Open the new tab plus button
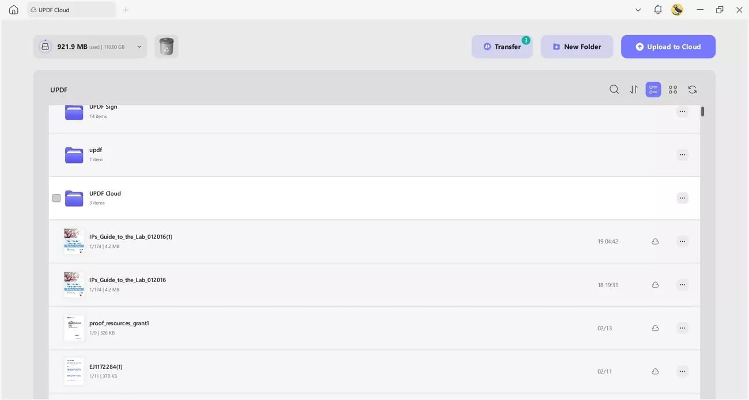This screenshot has height=400, width=749. pyautogui.click(x=126, y=9)
